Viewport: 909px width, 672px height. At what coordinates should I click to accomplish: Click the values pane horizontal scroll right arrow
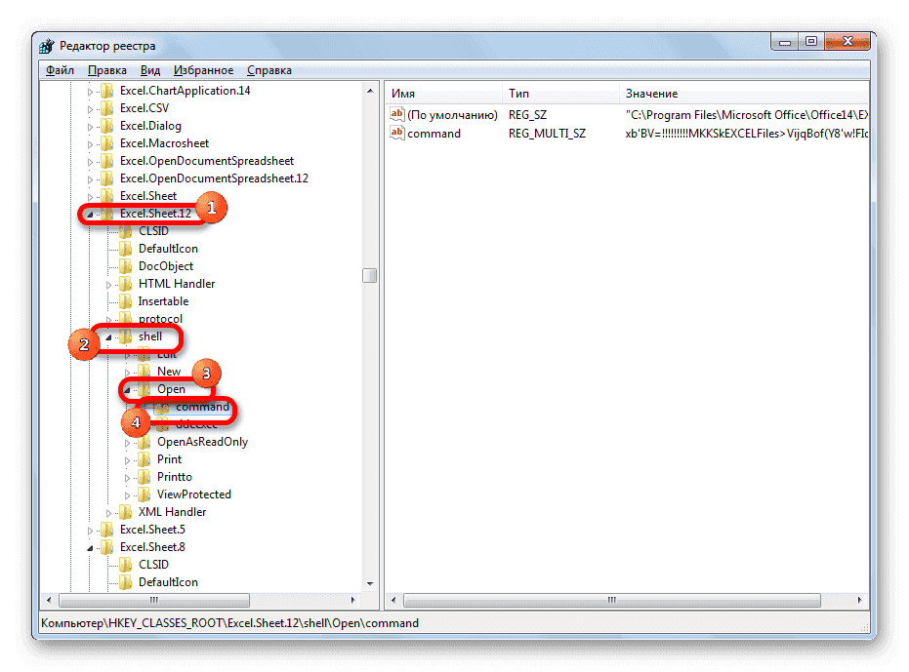(860, 600)
